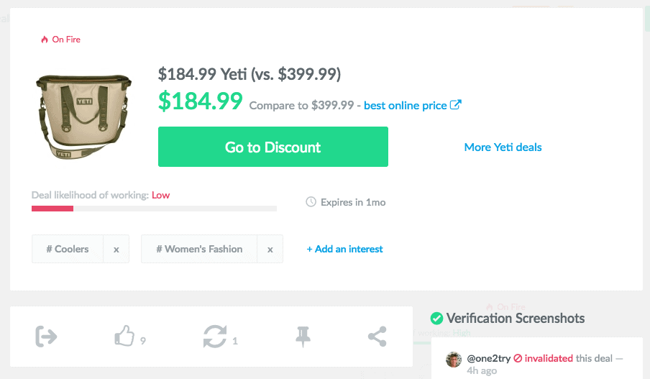Screen dimensions: 650x379
Task: Open the external link icon beside best online price
Action: (455, 105)
